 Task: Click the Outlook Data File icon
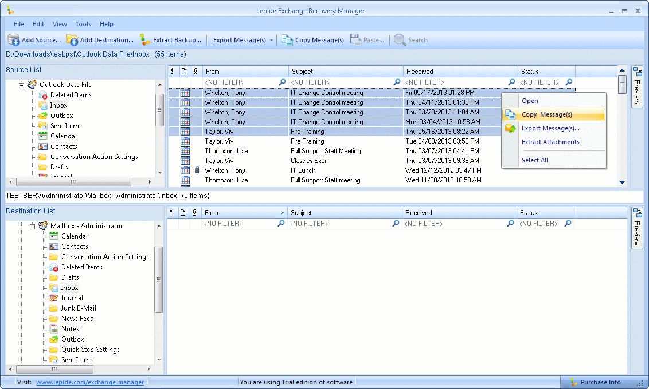click(x=32, y=84)
